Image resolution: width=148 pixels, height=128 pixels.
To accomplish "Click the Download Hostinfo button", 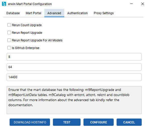I will [x=30, y=122].
